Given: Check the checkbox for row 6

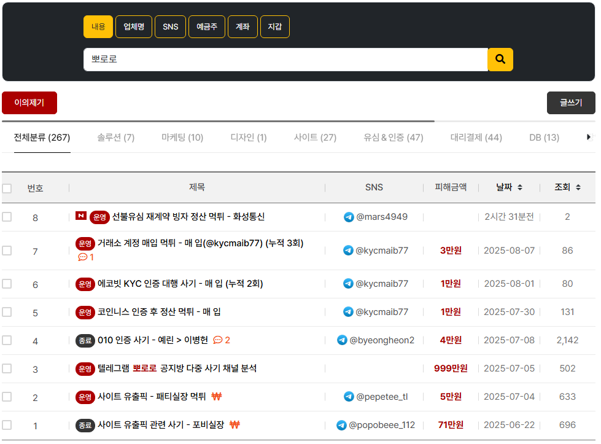Looking at the screenshot, I should click(7, 284).
